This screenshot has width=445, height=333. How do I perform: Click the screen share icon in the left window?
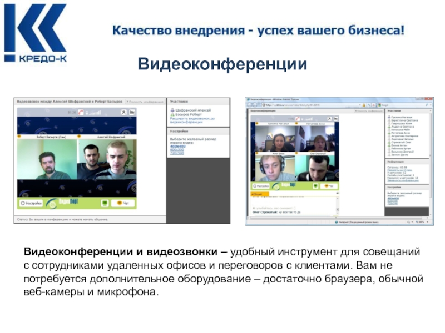pyautogui.click(x=105, y=203)
